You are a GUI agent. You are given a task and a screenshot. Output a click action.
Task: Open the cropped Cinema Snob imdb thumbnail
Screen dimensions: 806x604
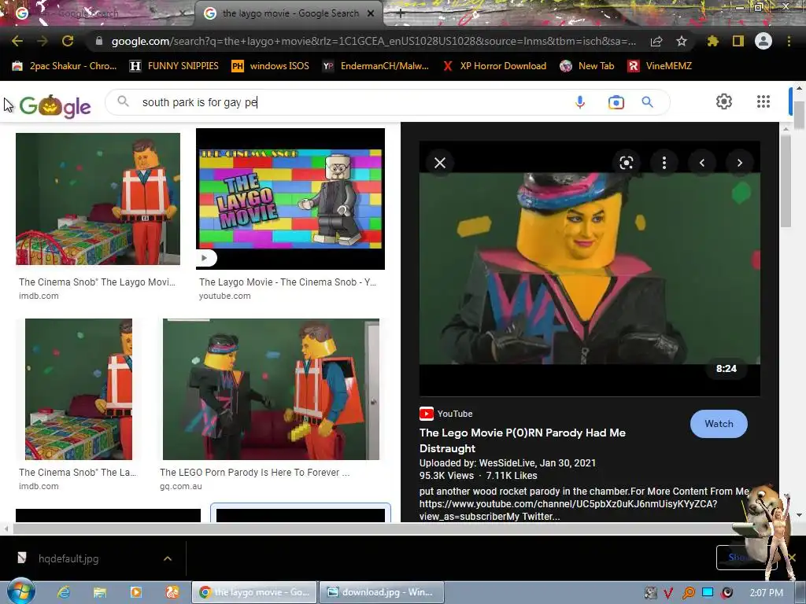click(x=79, y=389)
